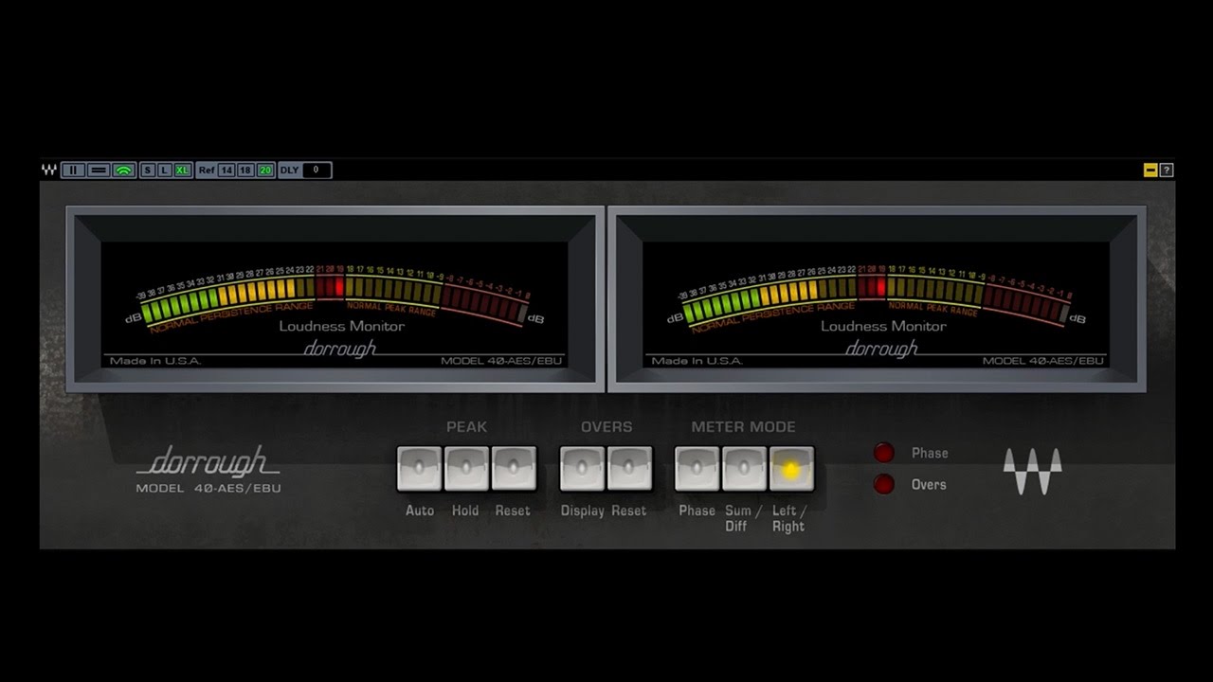Image resolution: width=1213 pixels, height=682 pixels.
Task: Select the vertical meter orientation icon
Action: [x=73, y=170]
